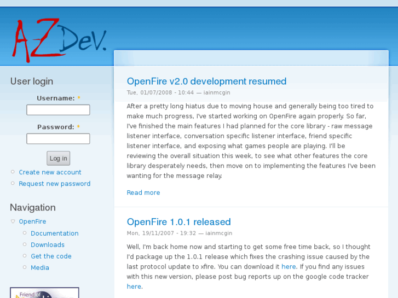
Task: Open the Request new password link
Action: pos(55,184)
